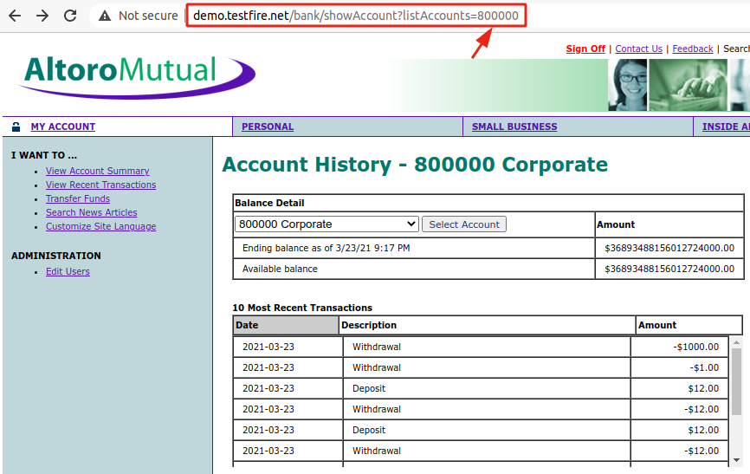Click the Date column header
Viewport: 750px width, 474px height.
[x=286, y=325]
